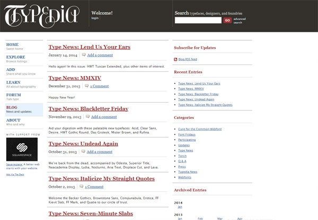The width and height of the screenshot is (318, 220).
Task: Click the Squarespace ad image
Action: tap(22, 149)
